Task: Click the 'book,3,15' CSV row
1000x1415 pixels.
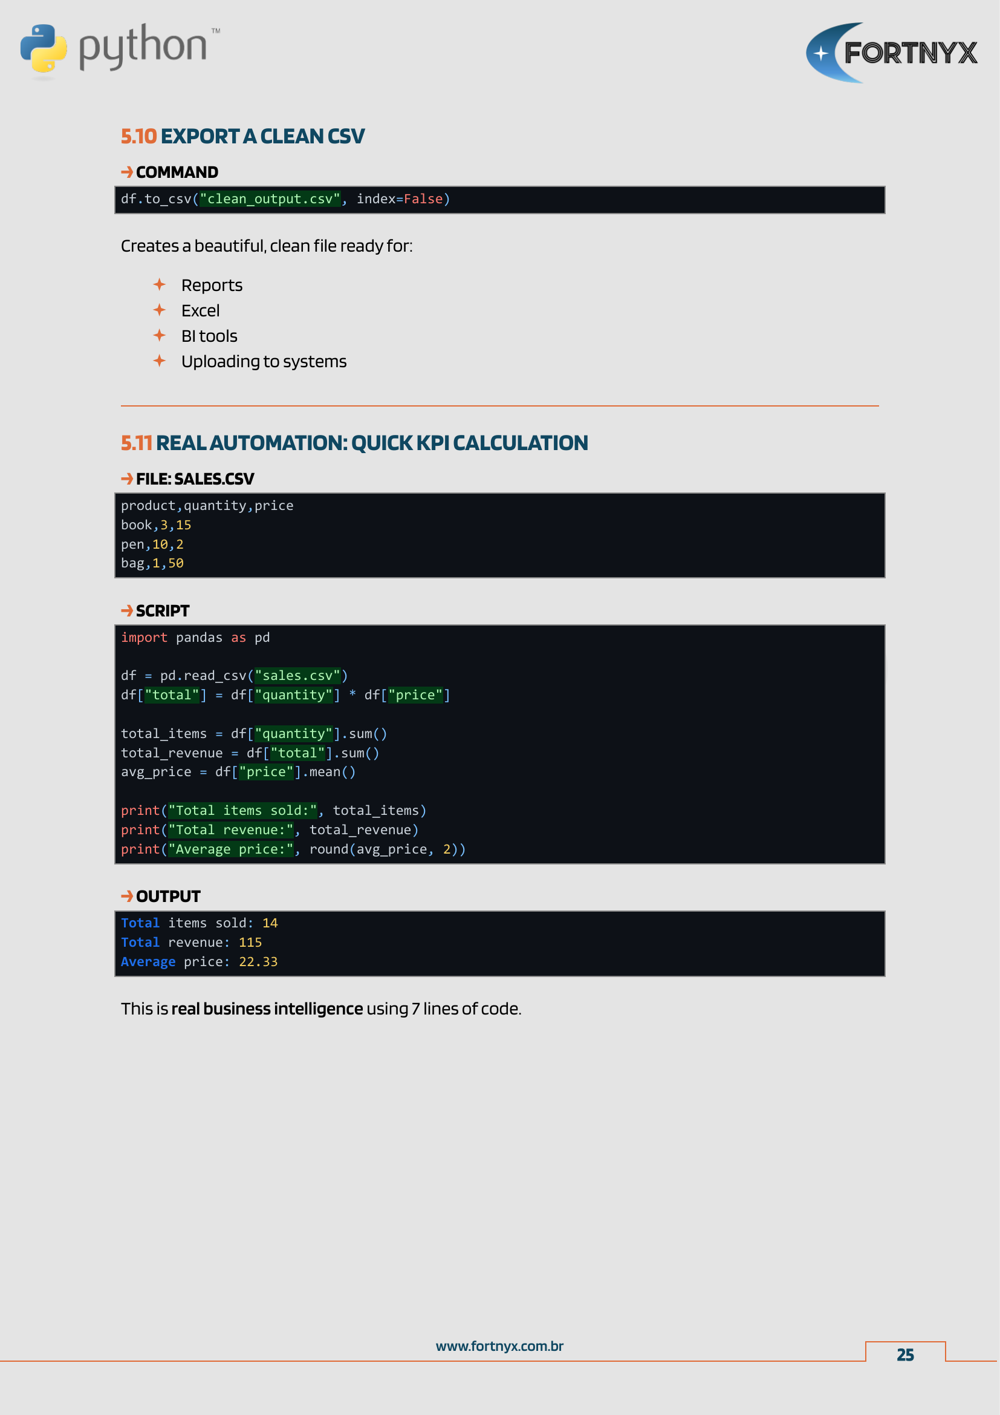Action: (156, 525)
